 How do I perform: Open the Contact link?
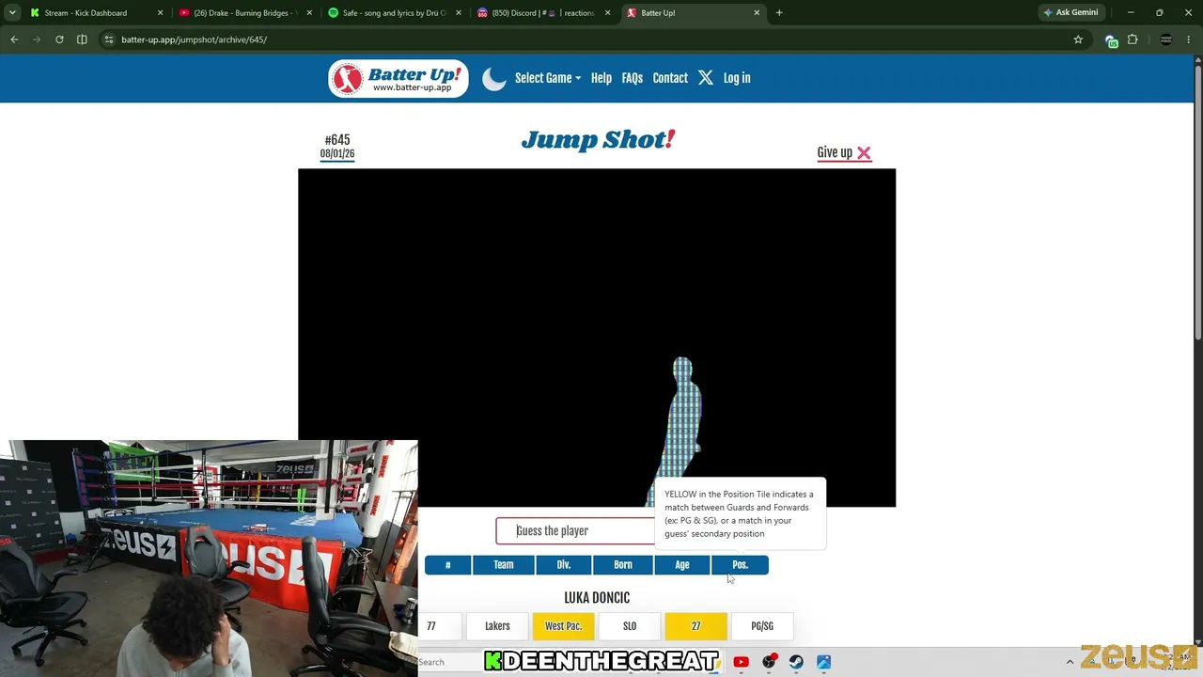click(670, 78)
